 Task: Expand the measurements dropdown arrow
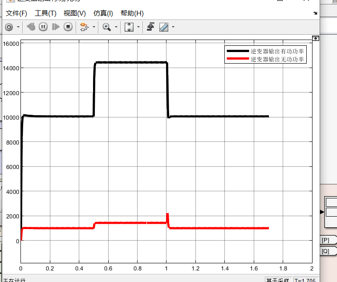[x=173, y=27]
